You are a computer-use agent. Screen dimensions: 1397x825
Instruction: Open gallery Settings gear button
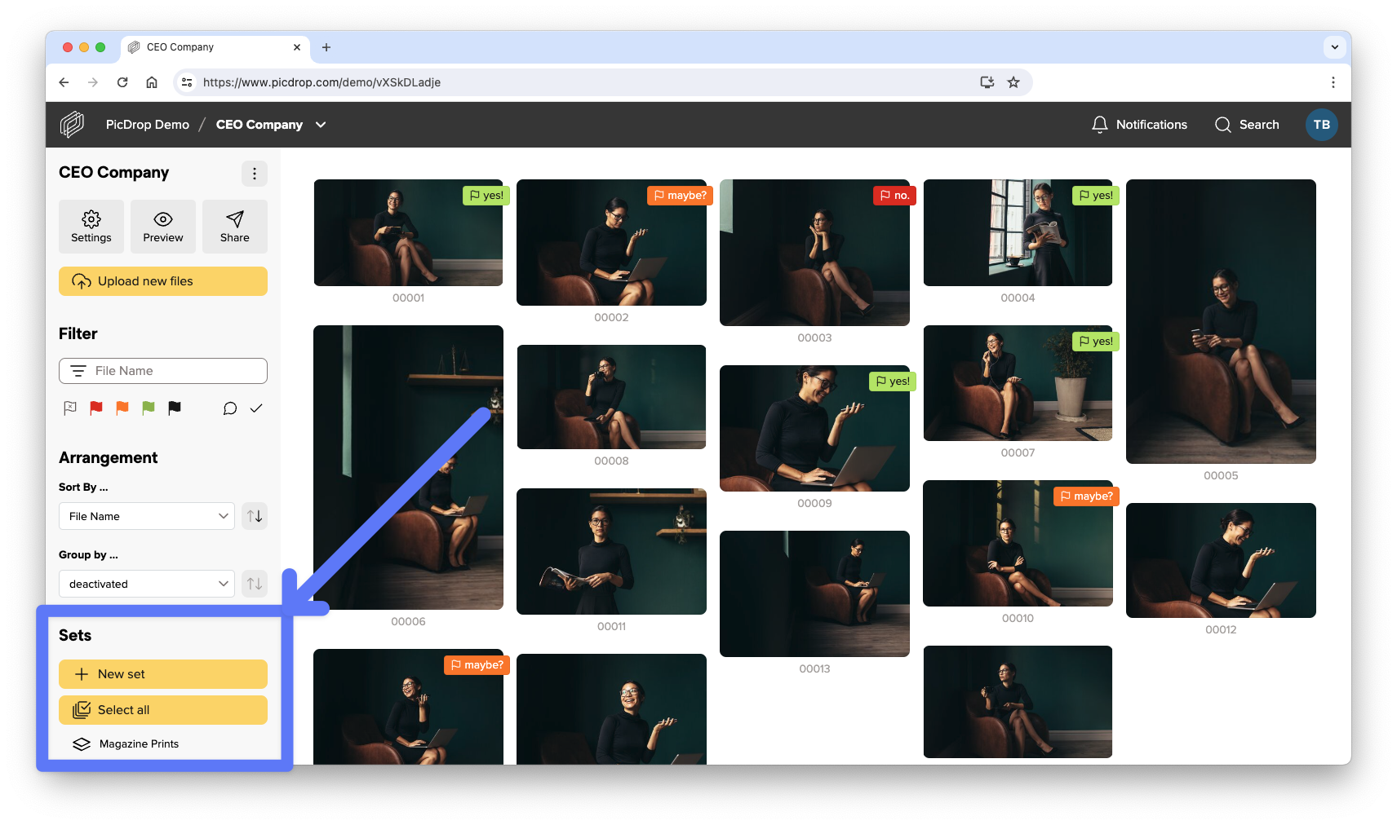(x=91, y=227)
